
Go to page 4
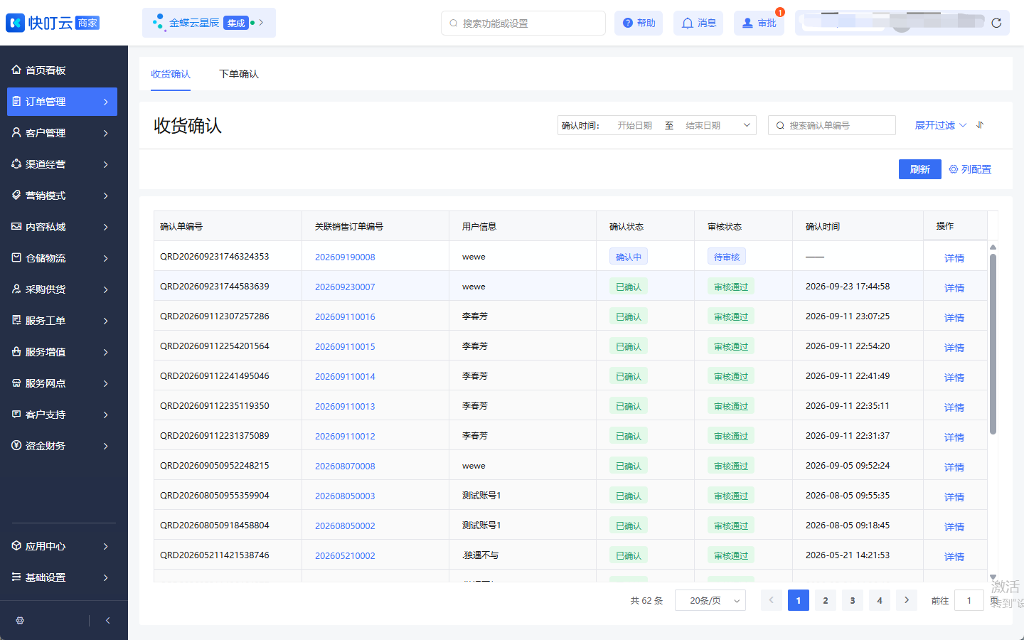click(x=880, y=601)
